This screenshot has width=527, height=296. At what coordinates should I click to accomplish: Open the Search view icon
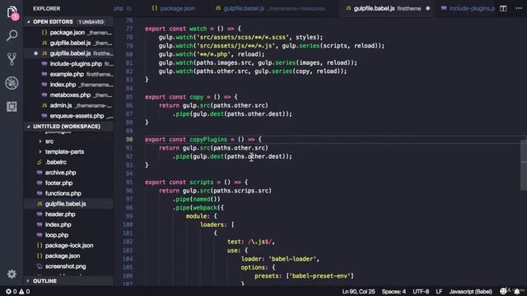pos(12,35)
